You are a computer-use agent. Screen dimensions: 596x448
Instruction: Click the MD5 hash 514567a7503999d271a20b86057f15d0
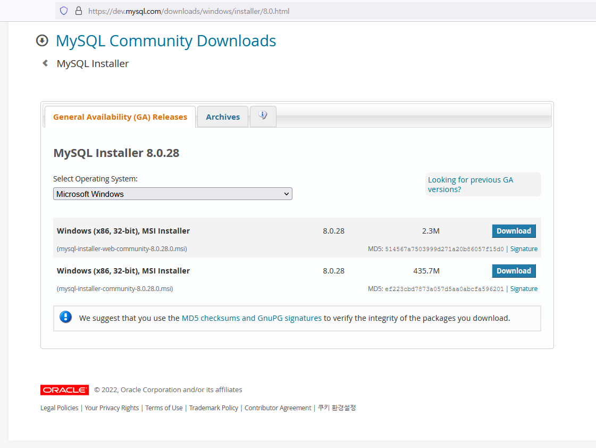[444, 249]
